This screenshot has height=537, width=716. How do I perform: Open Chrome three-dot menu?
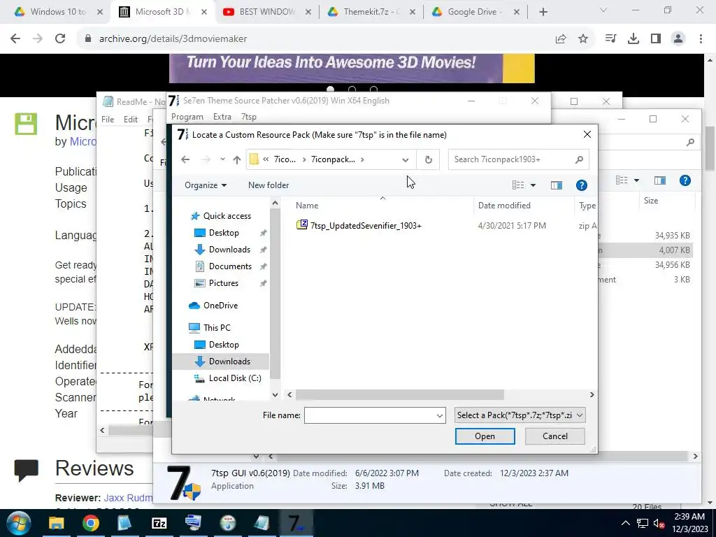pyautogui.click(x=701, y=39)
